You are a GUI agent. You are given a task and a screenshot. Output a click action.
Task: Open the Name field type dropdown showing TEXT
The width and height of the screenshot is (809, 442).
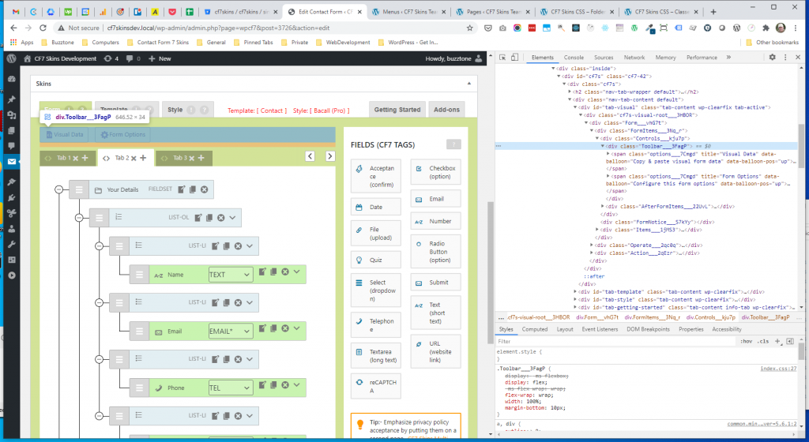coord(230,275)
